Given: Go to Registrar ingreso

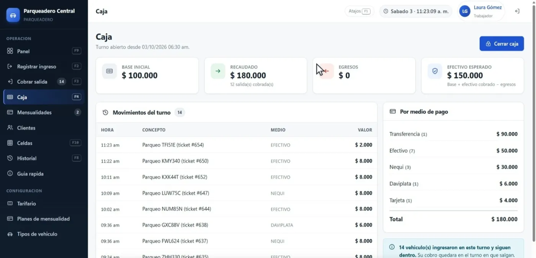Looking at the screenshot, I should pos(44,67).
